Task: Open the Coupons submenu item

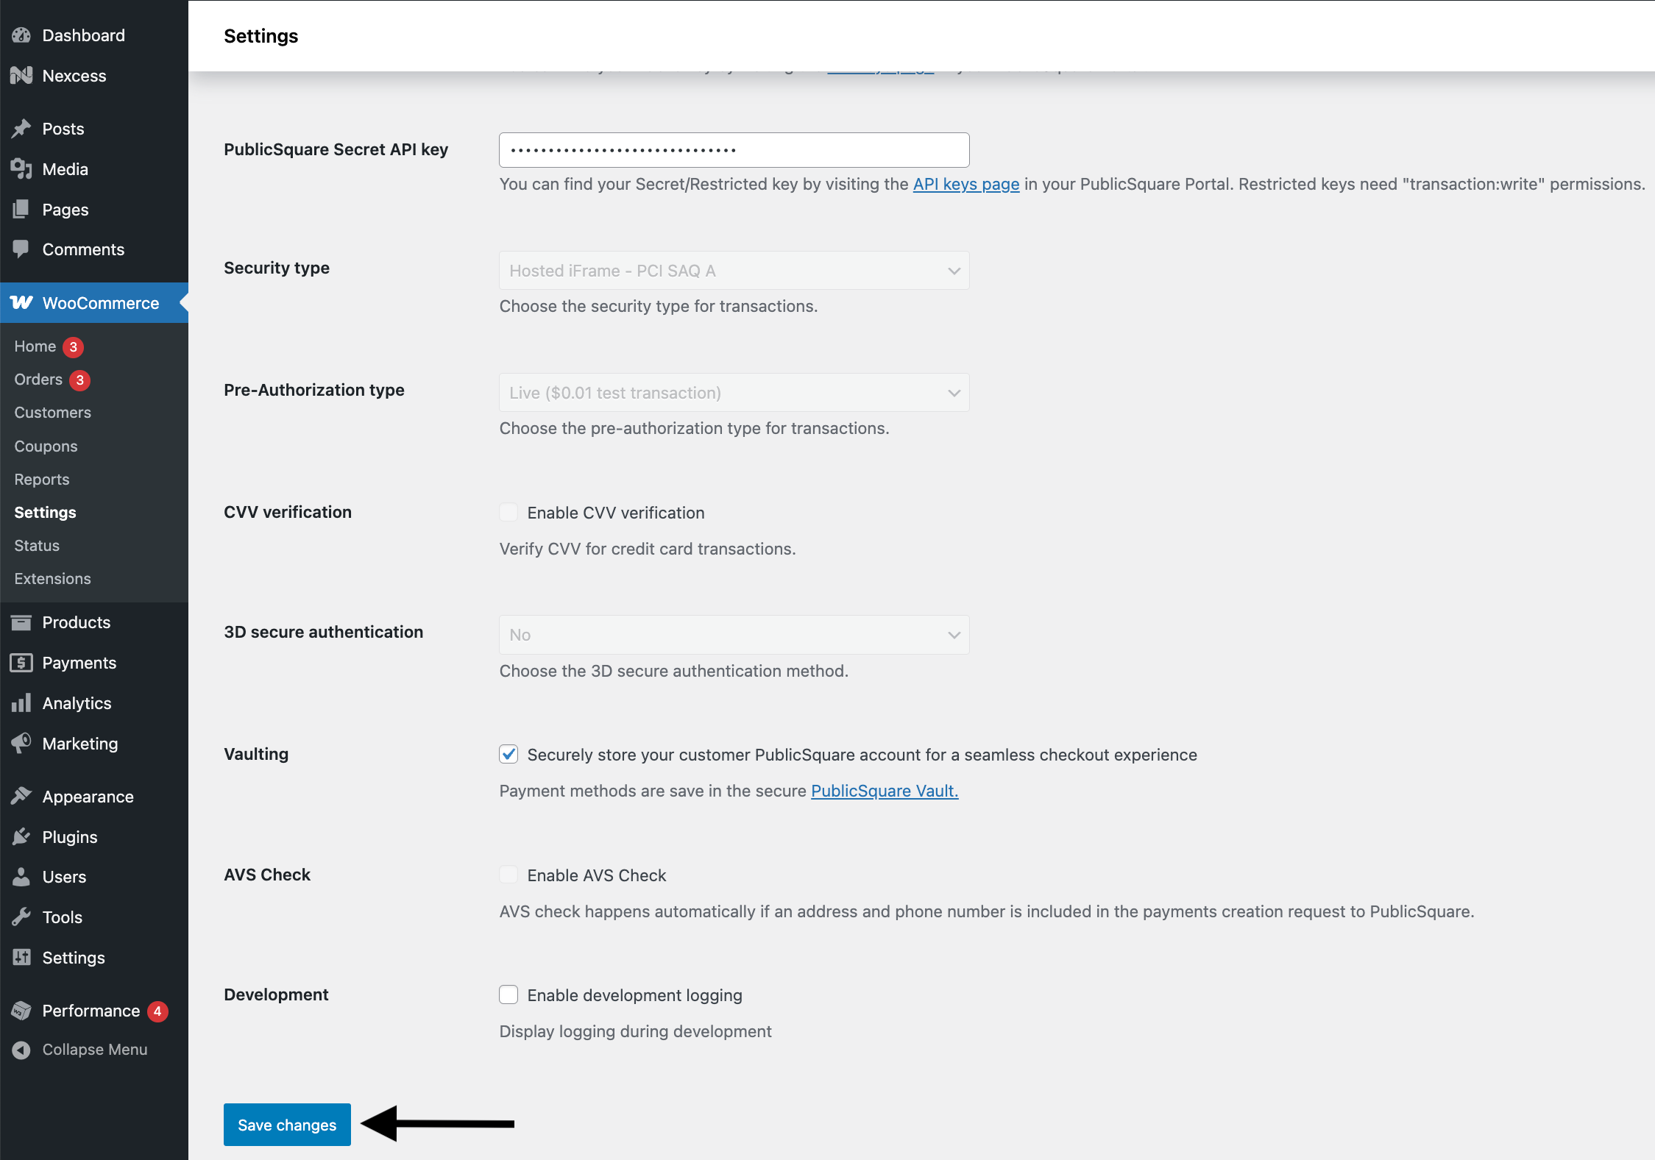Action: (46, 446)
